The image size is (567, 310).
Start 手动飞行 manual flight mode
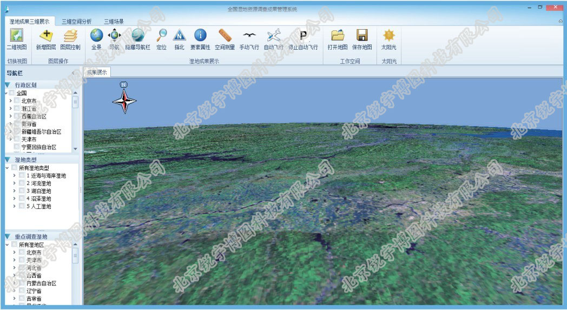249,36
